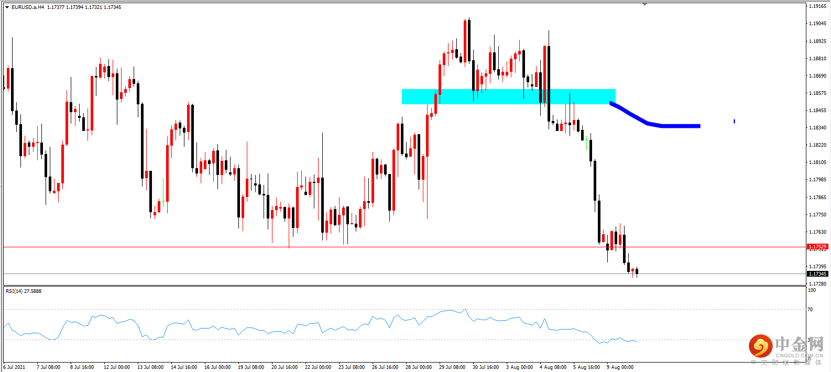The width and height of the screenshot is (831, 372).
Task: Click the 1.17630 price axis label
Action: (x=817, y=232)
